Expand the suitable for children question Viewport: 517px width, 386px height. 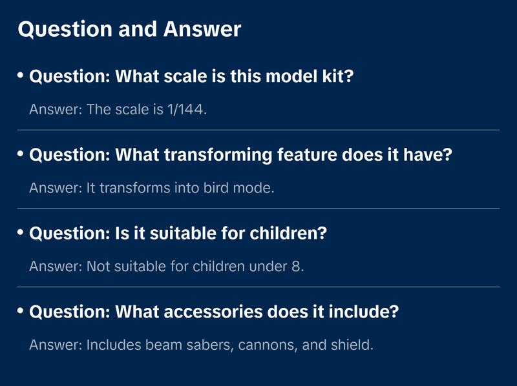178,233
